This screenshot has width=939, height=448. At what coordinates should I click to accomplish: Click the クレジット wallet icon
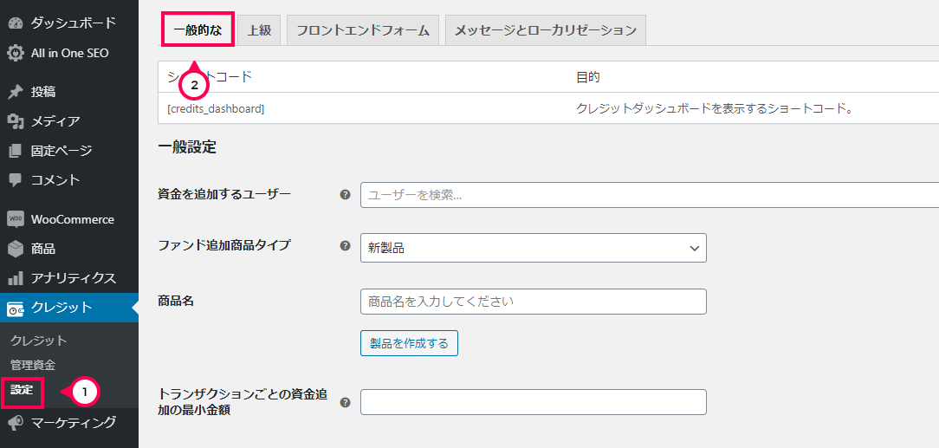(16, 308)
